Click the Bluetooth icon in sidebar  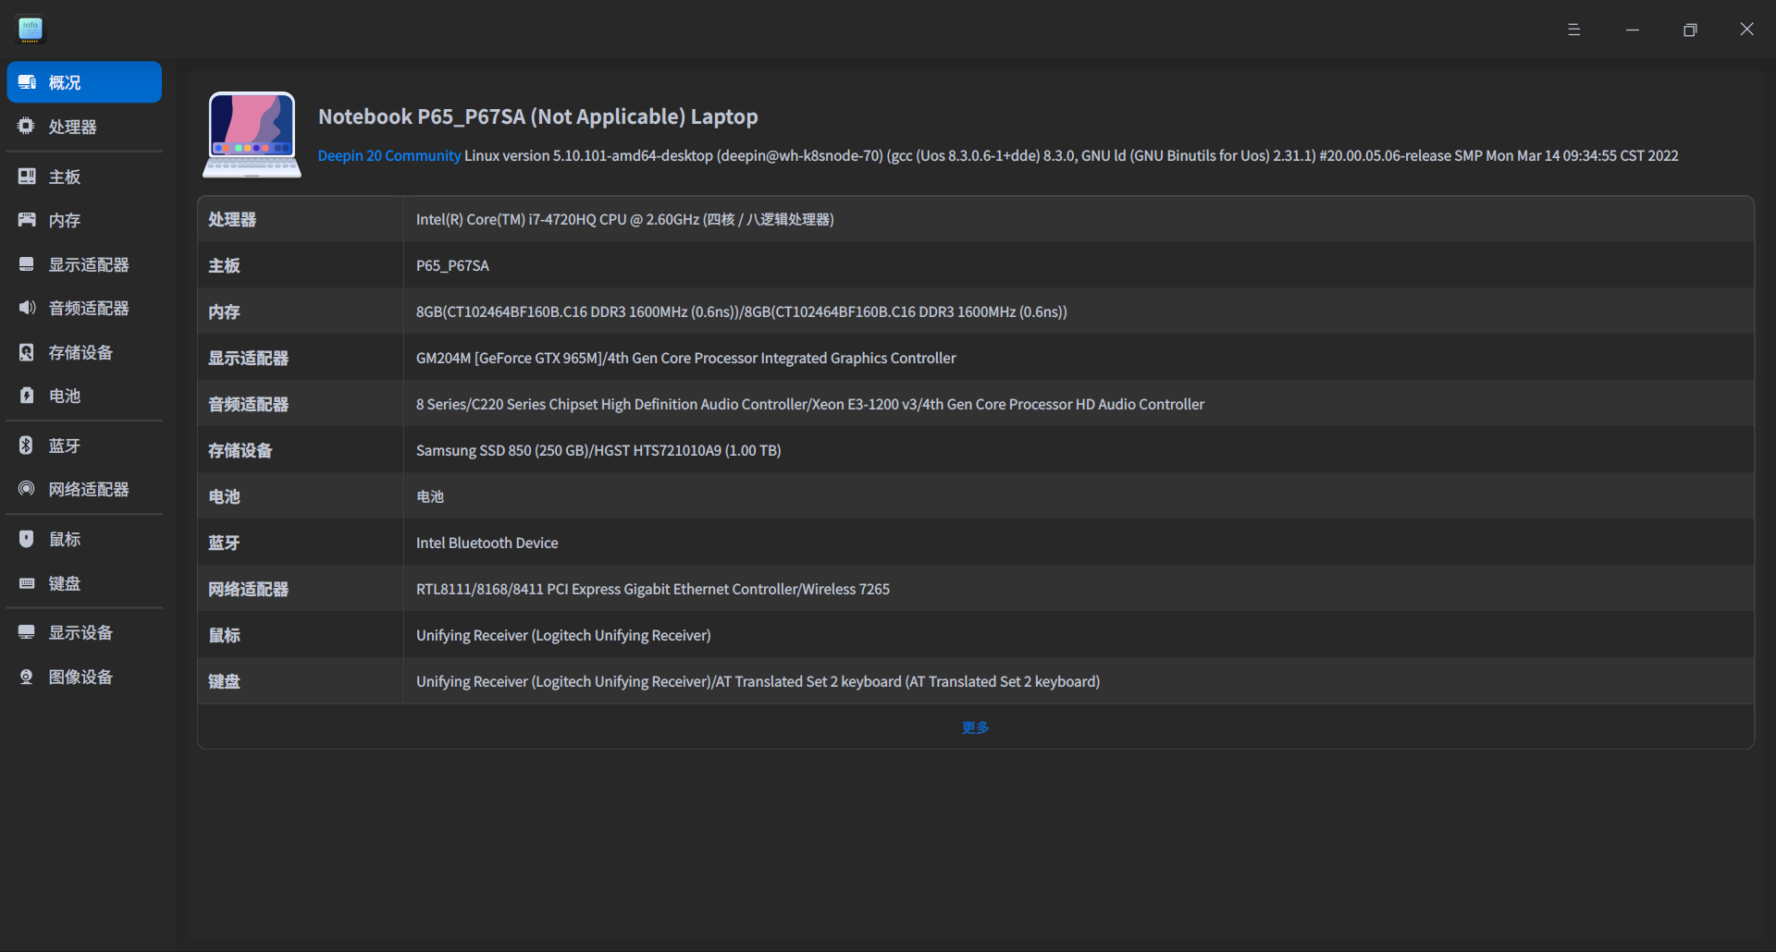[x=27, y=445]
